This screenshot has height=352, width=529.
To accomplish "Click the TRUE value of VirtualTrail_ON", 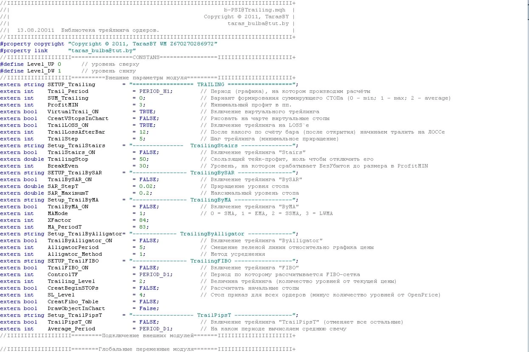I will coord(146,112).
